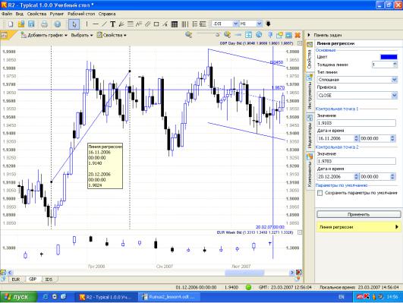Switch to the EUR chart tab
This screenshot has height=303, width=403.
point(16,279)
